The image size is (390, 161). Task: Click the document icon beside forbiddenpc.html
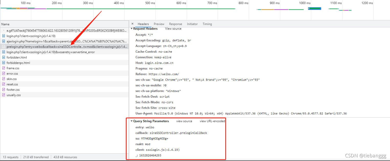click(x=4, y=63)
